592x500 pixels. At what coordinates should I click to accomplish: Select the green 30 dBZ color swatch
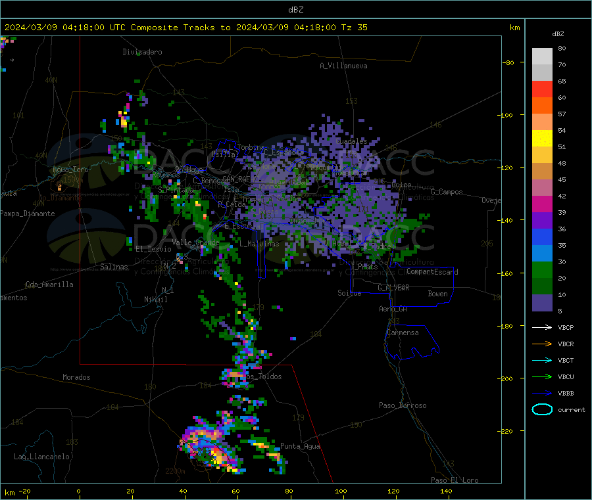(542, 269)
